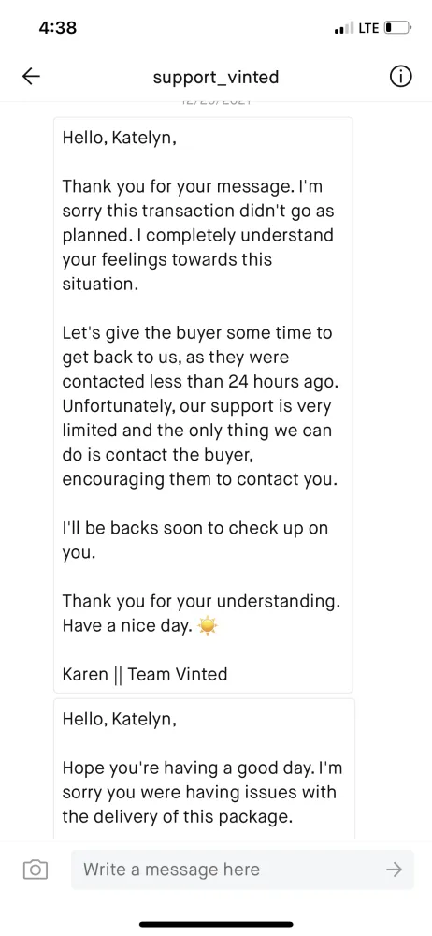Screen dimensions: 432x936
Task: Tap the camera icon to attach photo
Action: pos(36,870)
